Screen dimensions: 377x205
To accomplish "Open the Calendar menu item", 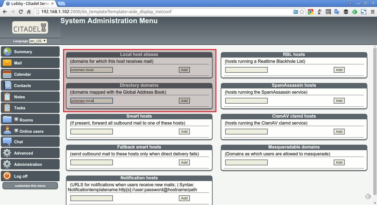I will 30,74.
